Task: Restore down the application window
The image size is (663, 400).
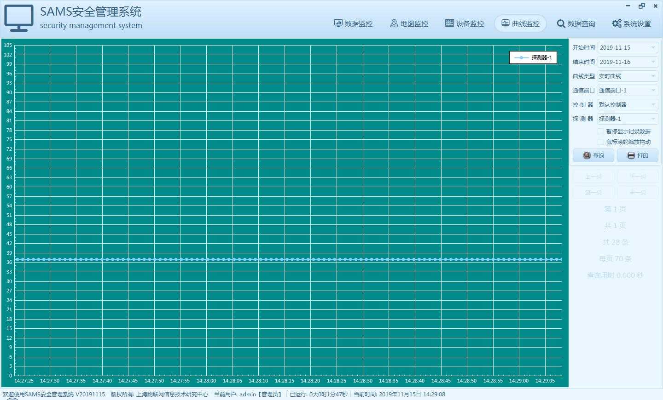Action: pos(642,6)
